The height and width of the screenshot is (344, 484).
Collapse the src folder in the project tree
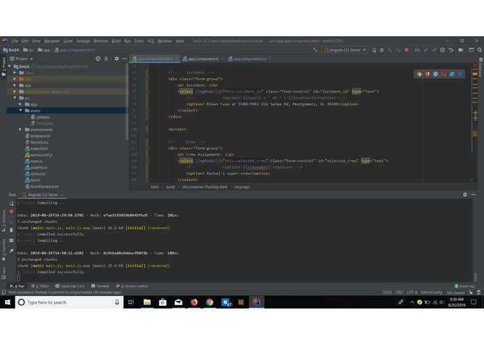coord(15,97)
